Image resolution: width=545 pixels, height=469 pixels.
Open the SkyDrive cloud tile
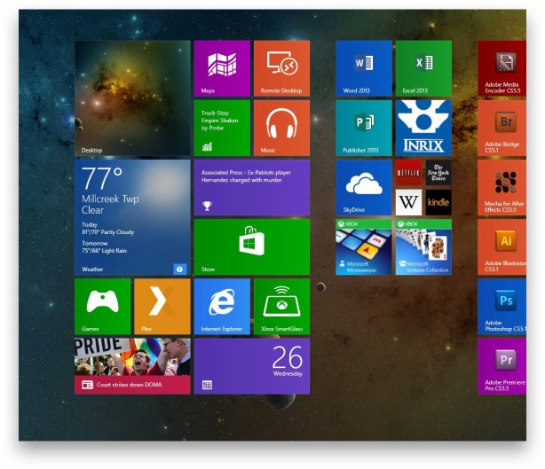(364, 187)
